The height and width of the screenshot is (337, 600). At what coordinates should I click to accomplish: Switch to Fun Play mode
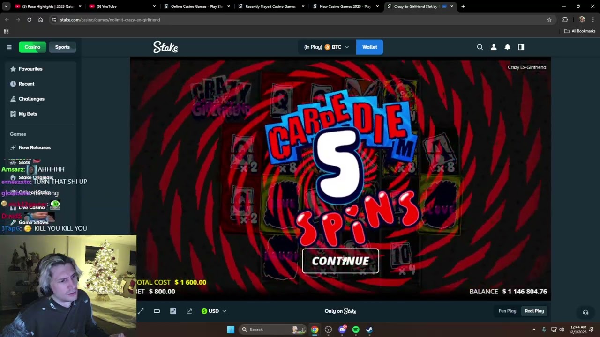pos(507,311)
